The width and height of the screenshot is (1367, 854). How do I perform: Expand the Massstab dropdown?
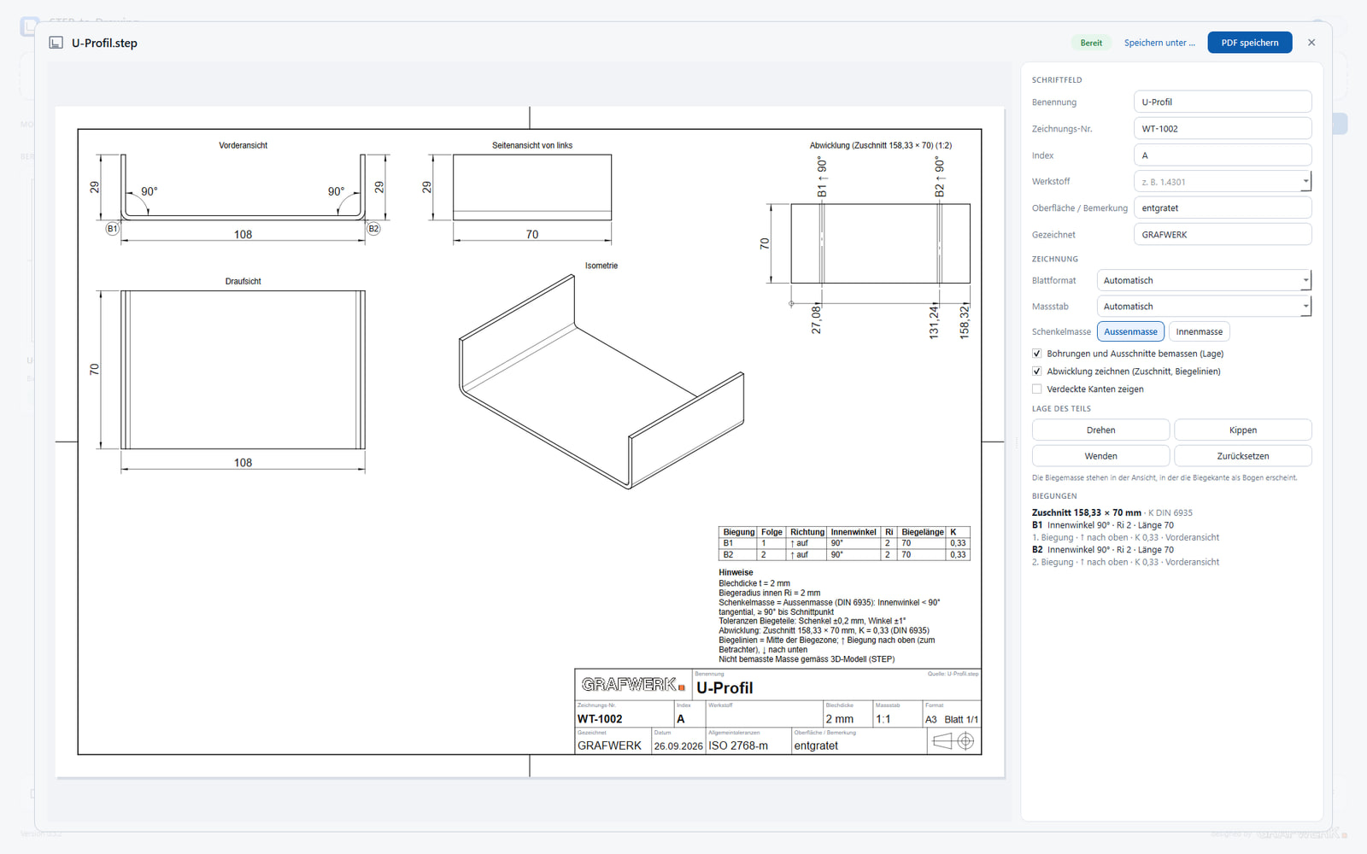(1204, 307)
